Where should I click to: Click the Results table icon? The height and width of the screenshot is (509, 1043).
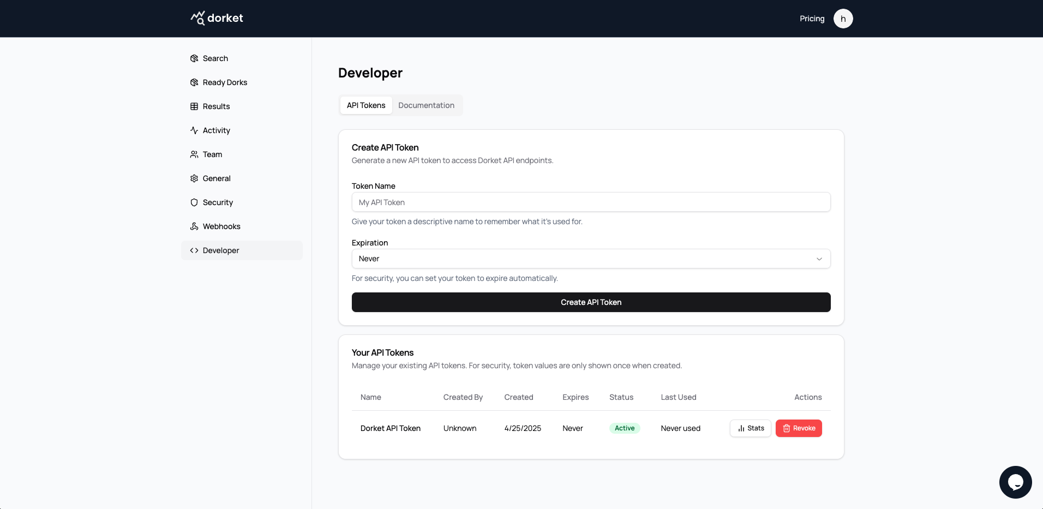point(194,106)
